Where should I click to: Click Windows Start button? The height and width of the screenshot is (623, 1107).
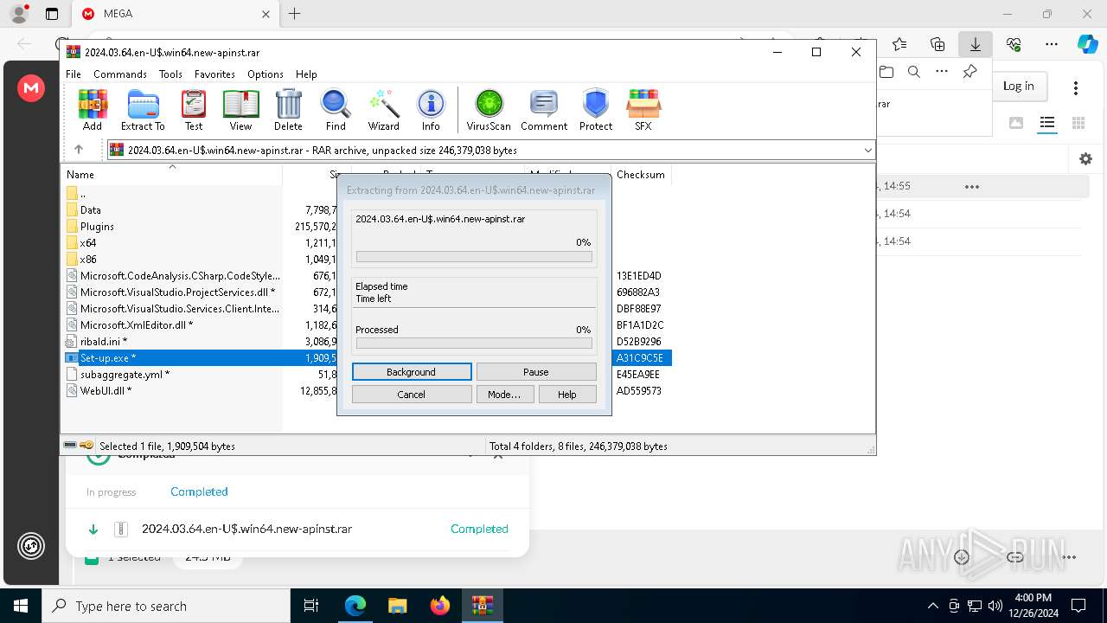click(21, 606)
